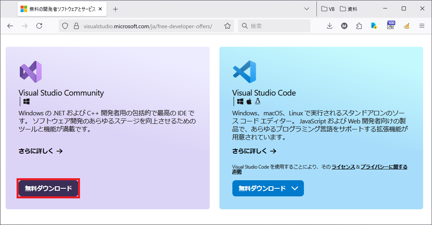
Task: Click the extension icon with 100 badge
Action: point(391,25)
